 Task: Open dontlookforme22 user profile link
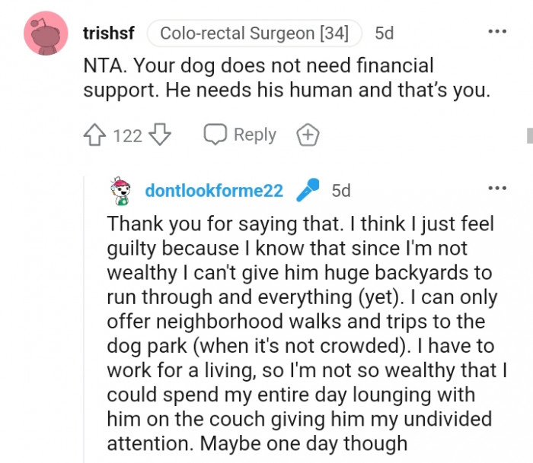pyautogui.click(x=214, y=190)
